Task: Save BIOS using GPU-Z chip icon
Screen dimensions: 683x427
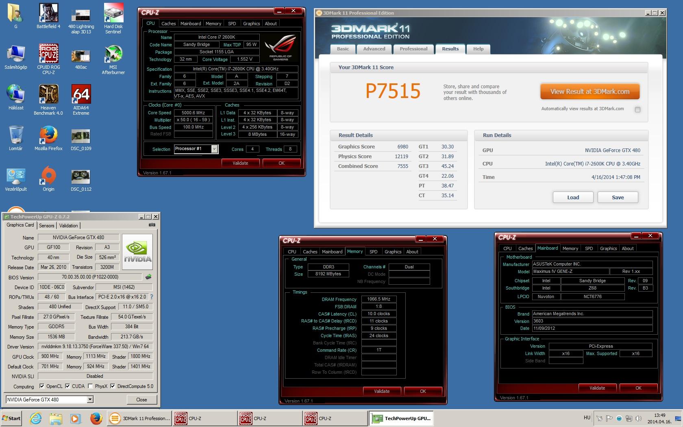Action: (148, 277)
